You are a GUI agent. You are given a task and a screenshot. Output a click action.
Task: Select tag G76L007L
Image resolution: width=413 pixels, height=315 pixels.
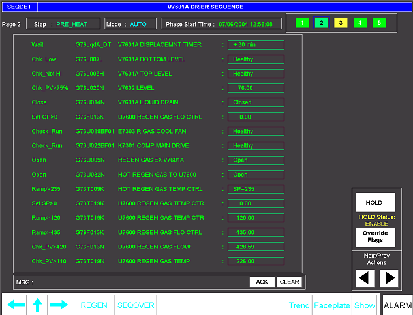(x=89, y=59)
